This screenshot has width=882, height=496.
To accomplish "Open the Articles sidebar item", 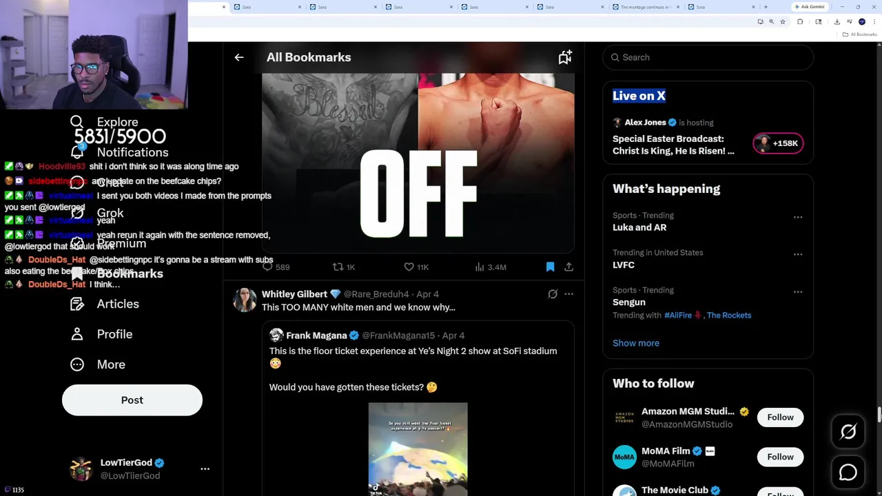I will tap(105, 304).
